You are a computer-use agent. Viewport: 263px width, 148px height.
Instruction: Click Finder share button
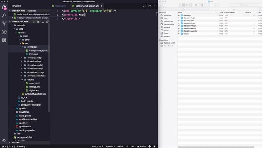coord(209,5)
